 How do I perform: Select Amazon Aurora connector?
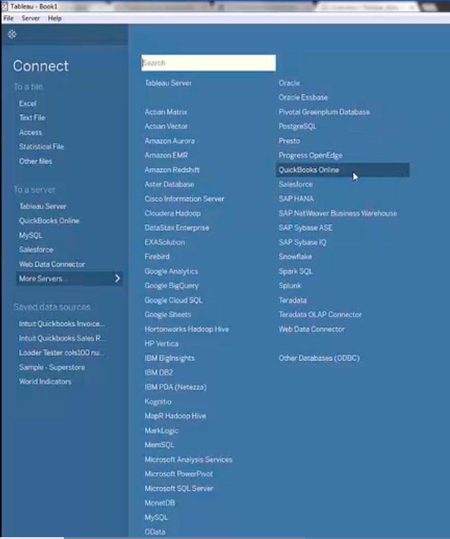click(170, 141)
